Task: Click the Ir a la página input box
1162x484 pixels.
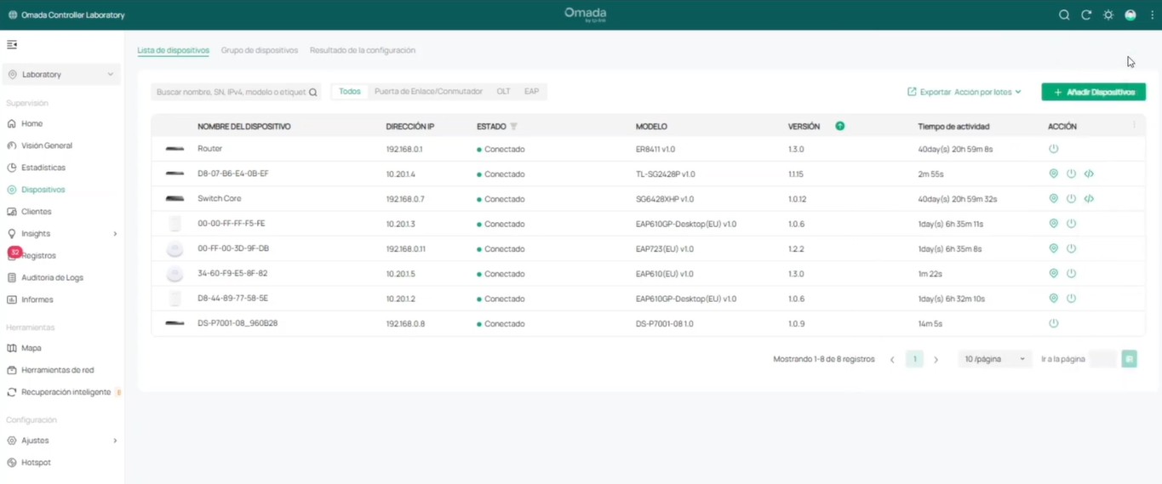Action: click(x=1102, y=359)
